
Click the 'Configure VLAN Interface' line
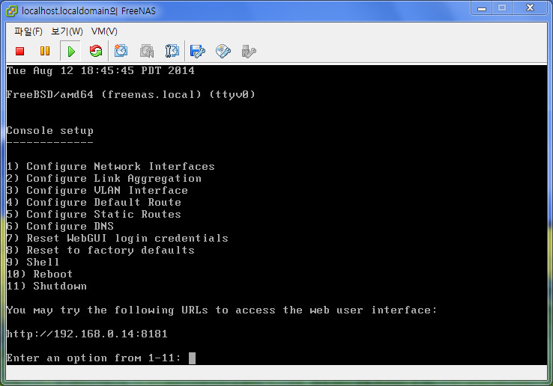[x=97, y=191]
